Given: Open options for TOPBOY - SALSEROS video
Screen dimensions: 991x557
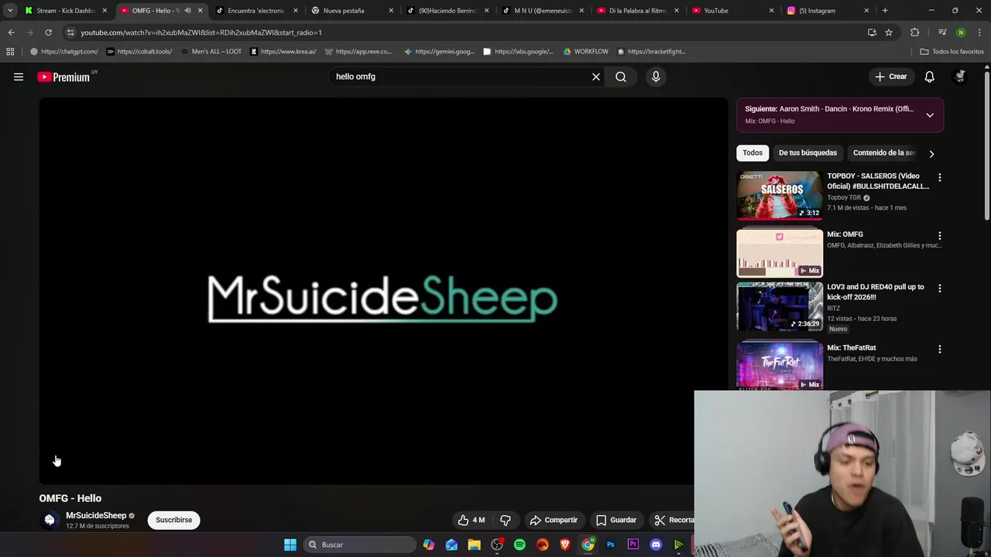Looking at the screenshot, I should [940, 178].
